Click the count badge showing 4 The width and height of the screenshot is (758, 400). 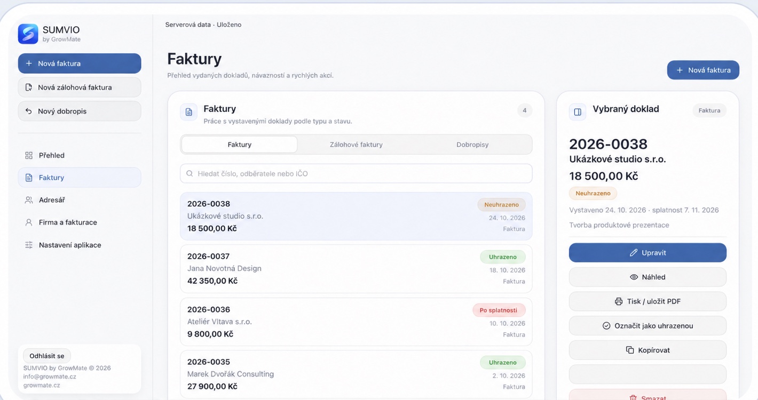[x=524, y=110]
